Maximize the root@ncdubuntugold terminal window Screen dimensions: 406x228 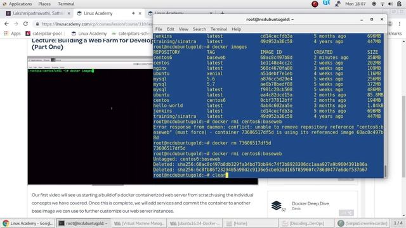372,20
